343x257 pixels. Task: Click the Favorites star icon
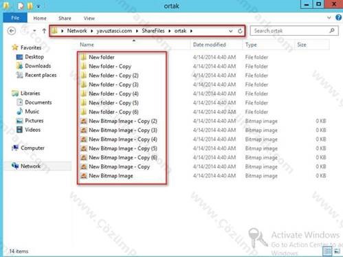click(x=15, y=47)
